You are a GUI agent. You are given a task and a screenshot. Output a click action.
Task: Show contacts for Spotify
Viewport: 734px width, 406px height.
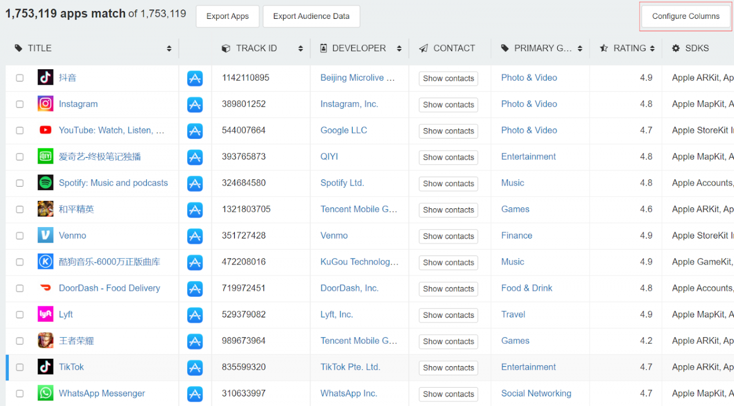coord(448,184)
